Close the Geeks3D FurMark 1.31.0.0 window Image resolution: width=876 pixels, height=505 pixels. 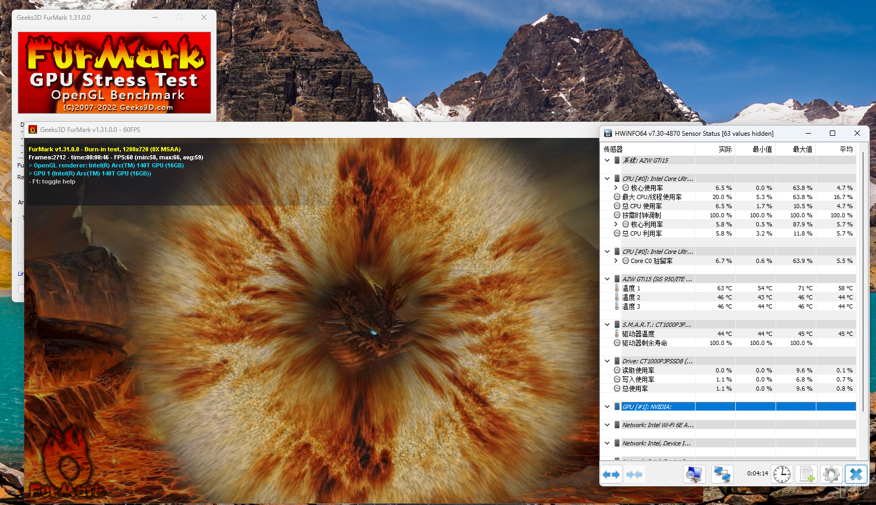(204, 17)
